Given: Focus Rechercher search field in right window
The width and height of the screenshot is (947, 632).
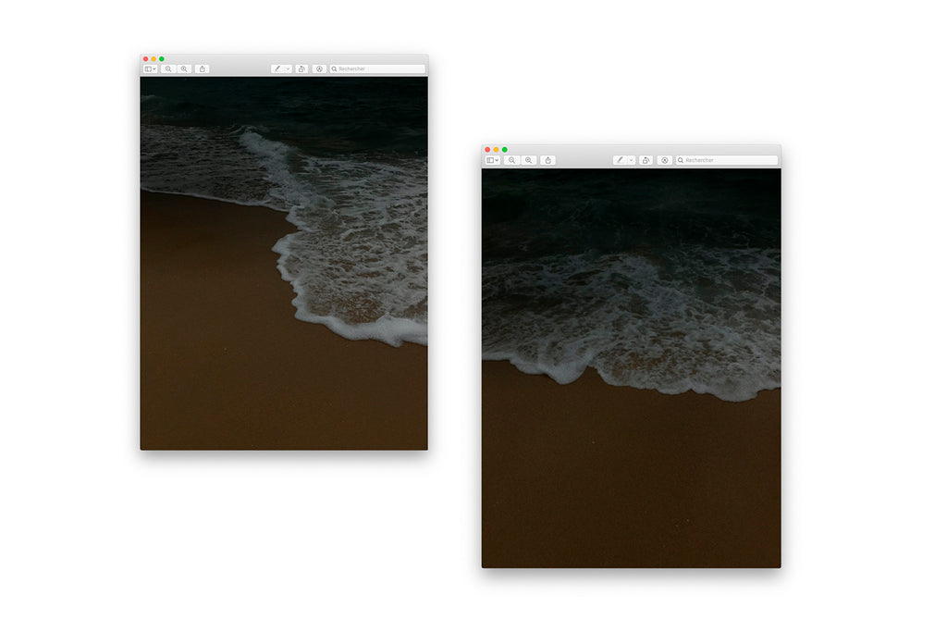Looking at the screenshot, I should pyautogui.click(x=729, y=160).
